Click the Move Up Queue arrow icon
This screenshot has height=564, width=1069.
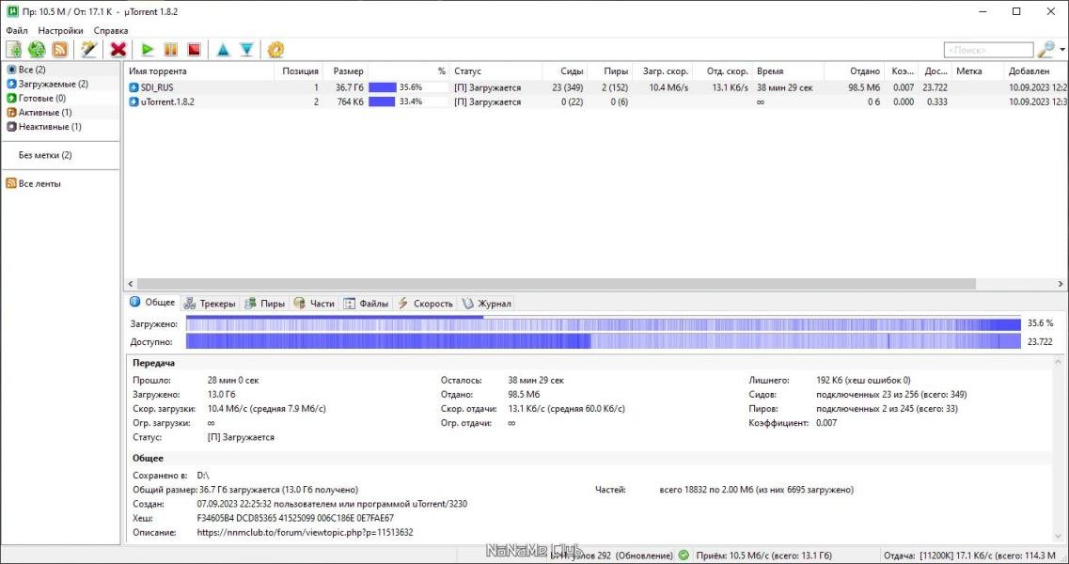click(223, 50)
